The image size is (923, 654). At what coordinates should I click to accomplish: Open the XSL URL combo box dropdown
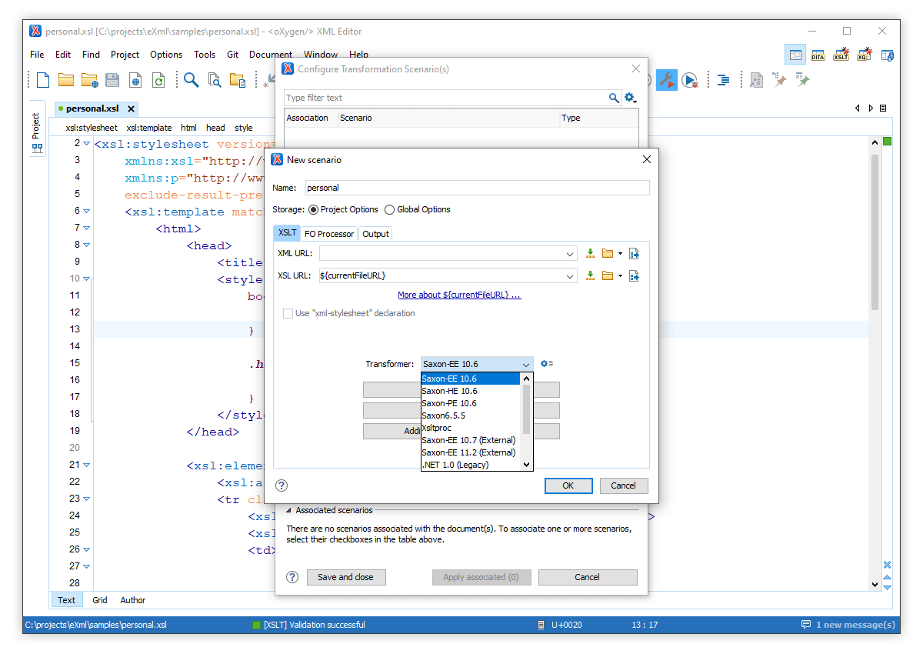coord(570,275)
